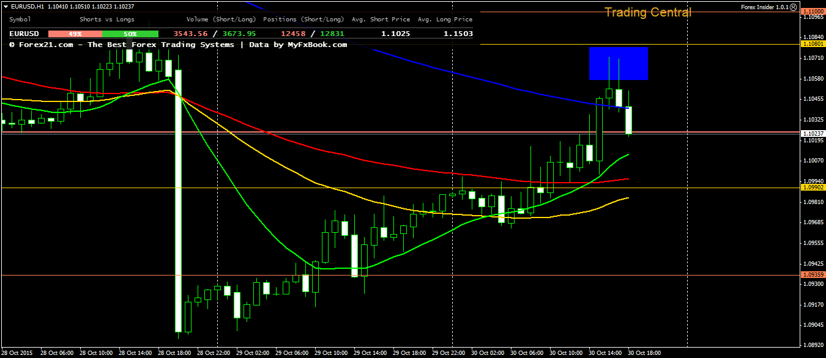This screenshot has width=826, height=358.
Task: Click the Shorts vs Longs column header
Action: tap(107, 20)
